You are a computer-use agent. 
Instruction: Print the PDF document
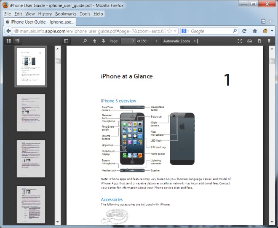point(249,41)
